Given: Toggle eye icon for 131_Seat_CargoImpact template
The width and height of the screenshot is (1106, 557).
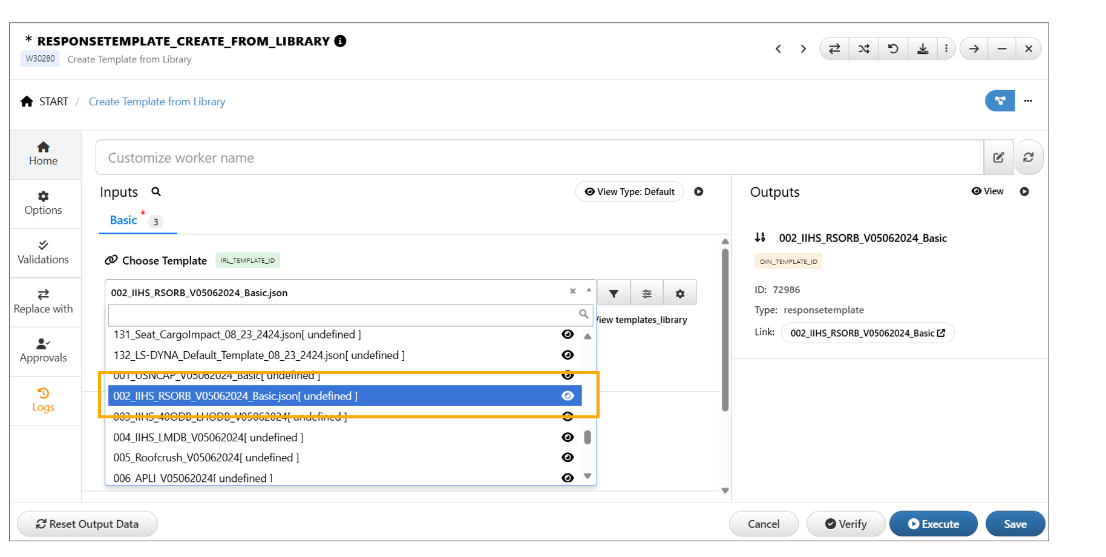Looking at the screenshot, I should 568,335.
